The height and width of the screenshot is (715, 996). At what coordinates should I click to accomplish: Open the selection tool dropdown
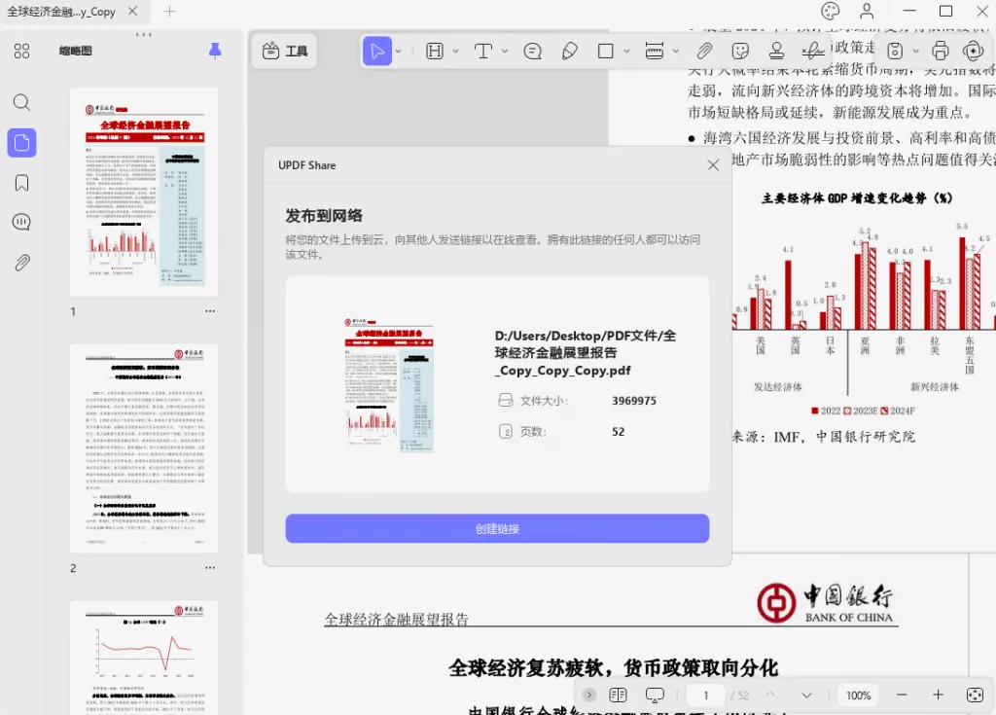coord(398,51)
